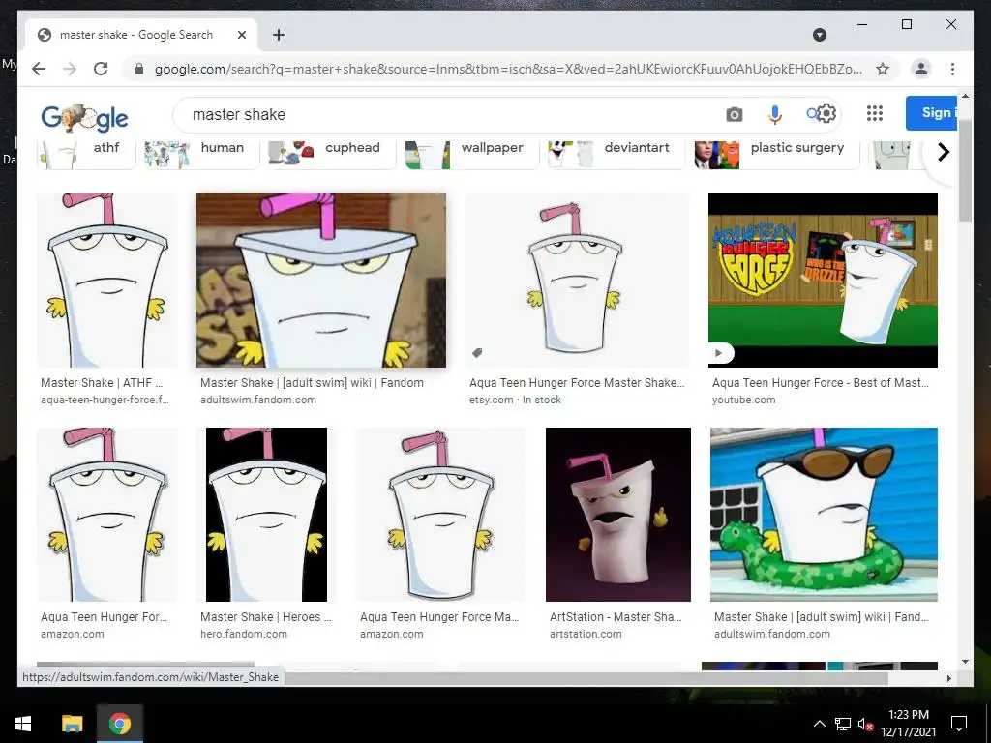Open the Heroes wiki black background image
This screenshot has width=991, height=743.
pos(267,515)
